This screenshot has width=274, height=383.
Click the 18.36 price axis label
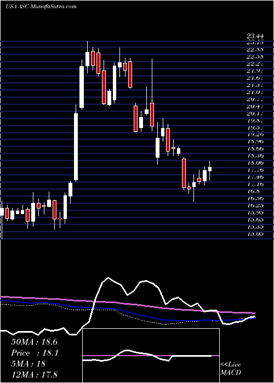pyautogui.click(x=255, y=155)
